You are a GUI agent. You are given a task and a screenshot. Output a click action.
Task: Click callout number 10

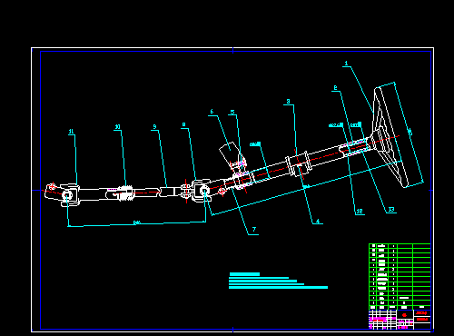pos(117,127)
